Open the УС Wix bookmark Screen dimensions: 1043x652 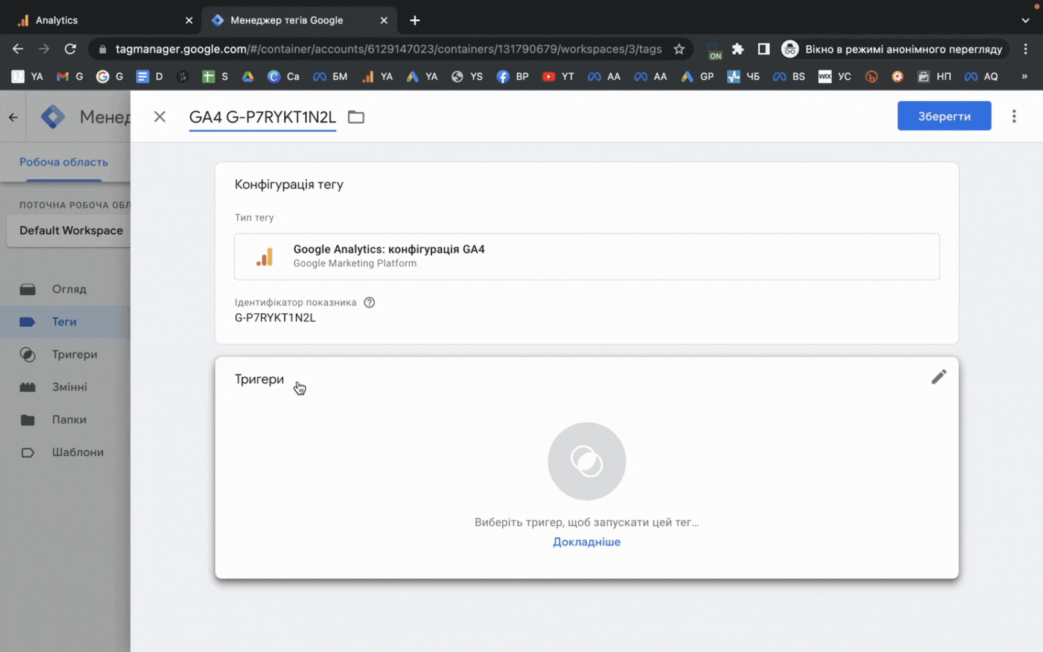pos(835,77)
